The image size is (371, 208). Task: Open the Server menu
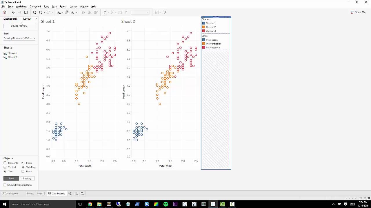(x=73, y=6)
